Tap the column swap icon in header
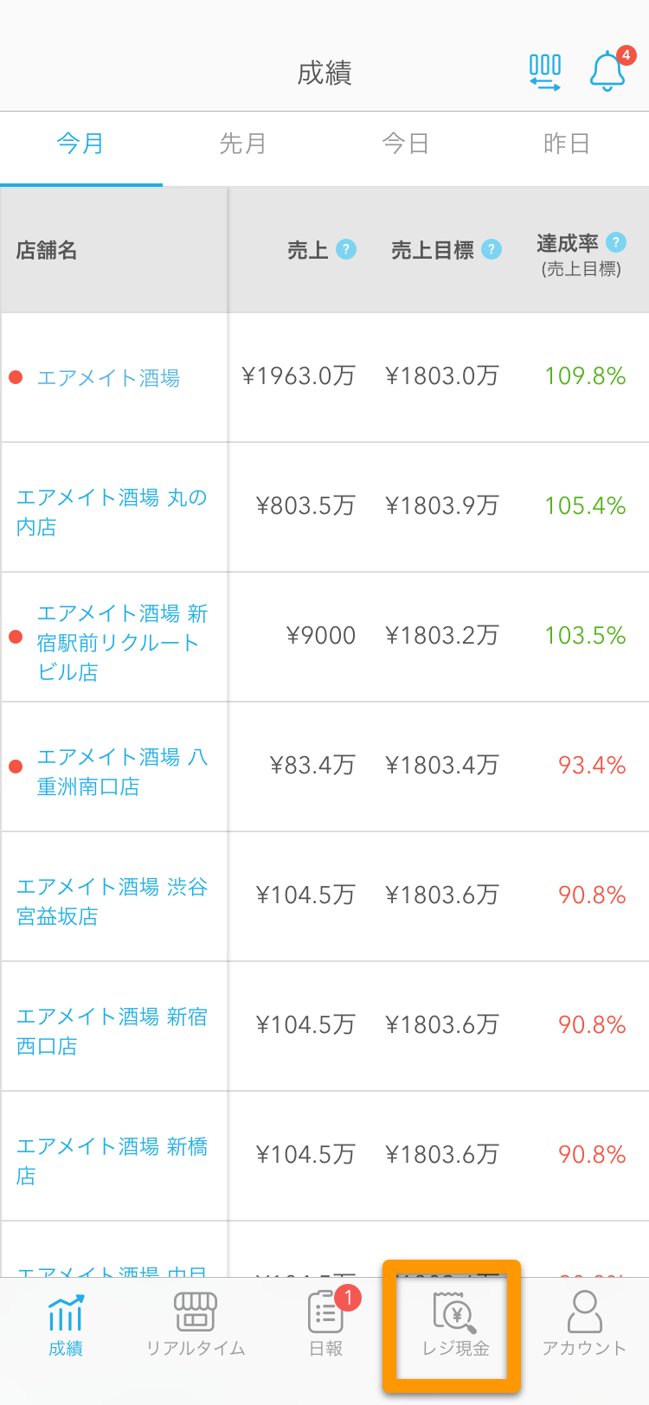The height and width of the screenshot is (1405, 649). [545, 73]
